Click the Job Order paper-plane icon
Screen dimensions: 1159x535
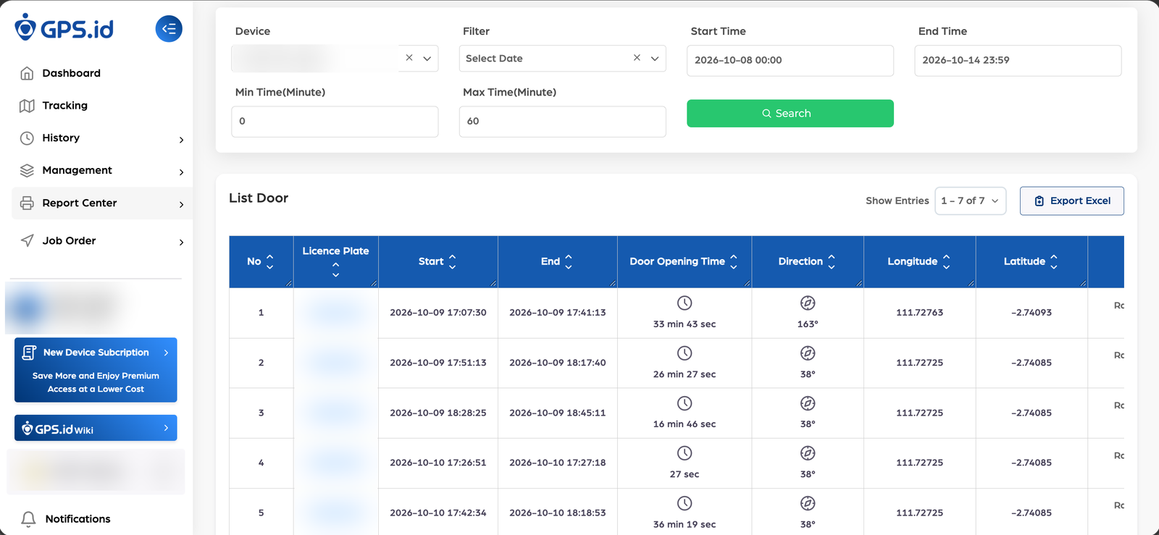[27, 240]
